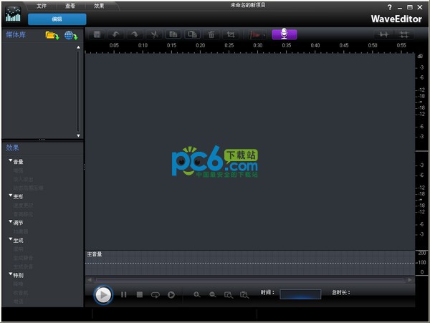430x323 pixels.
Task: Click the horizontal fit icon at the toolbar's right
Action: [x=383, y=34]
